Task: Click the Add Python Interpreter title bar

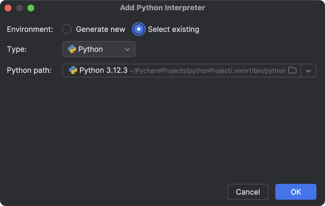Action: pyautogui.click(x=162, y=8)
